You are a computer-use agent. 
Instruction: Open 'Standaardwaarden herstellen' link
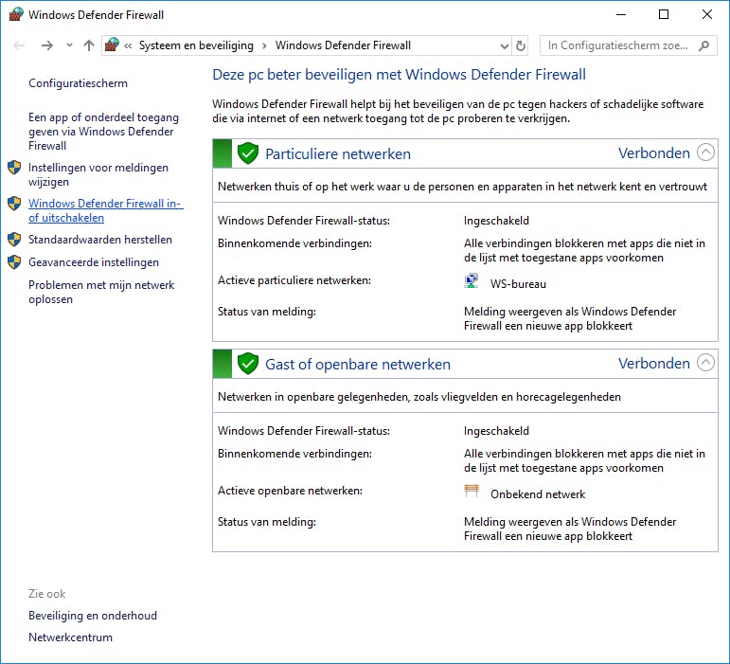[100, 240]
